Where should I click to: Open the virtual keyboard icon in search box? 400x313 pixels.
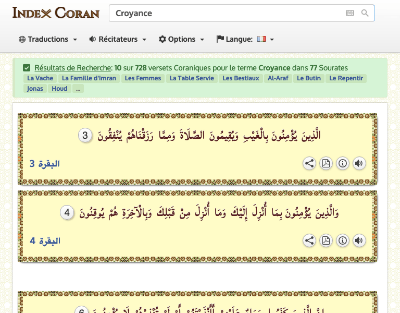(349, 13)
